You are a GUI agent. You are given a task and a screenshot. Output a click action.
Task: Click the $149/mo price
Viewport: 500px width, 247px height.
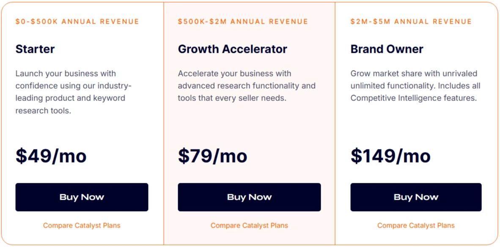pyautogui.click(x=390, y=156)
